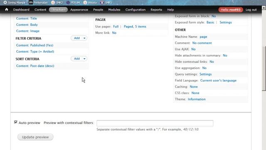The height and width of the screenshot is (150, 266).
Task: Open Theme Information link
Action: point(197,99)
